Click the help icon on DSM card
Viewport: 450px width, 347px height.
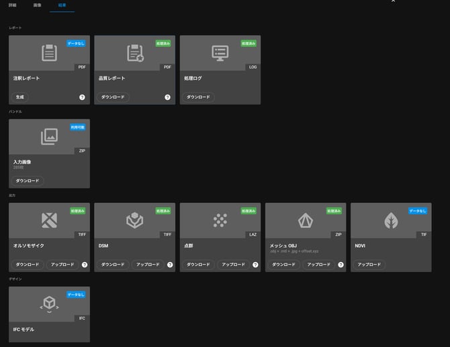[170, 265]
